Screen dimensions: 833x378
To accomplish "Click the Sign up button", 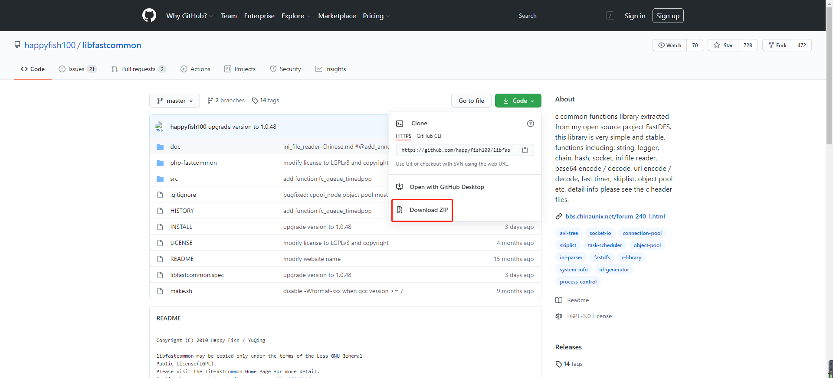I will coord(668,16).
